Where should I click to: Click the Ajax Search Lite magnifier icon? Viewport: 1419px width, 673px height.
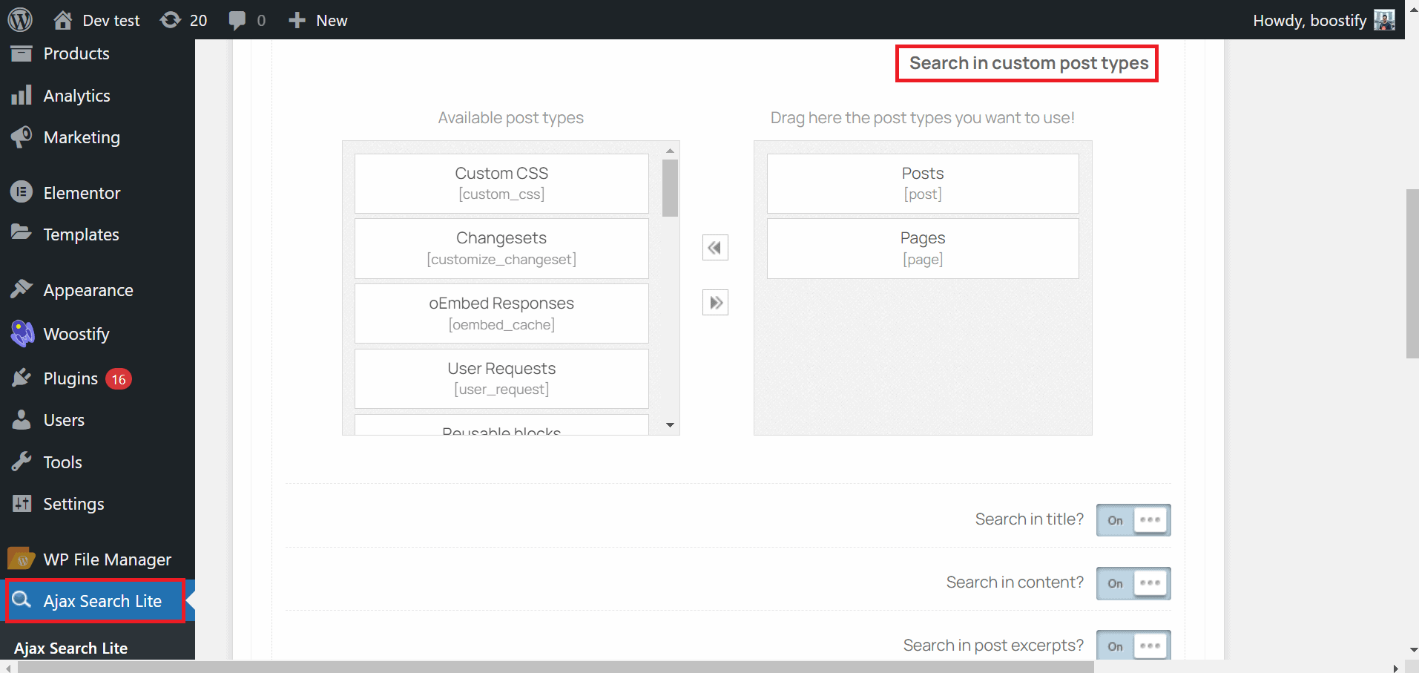(22, 600)
